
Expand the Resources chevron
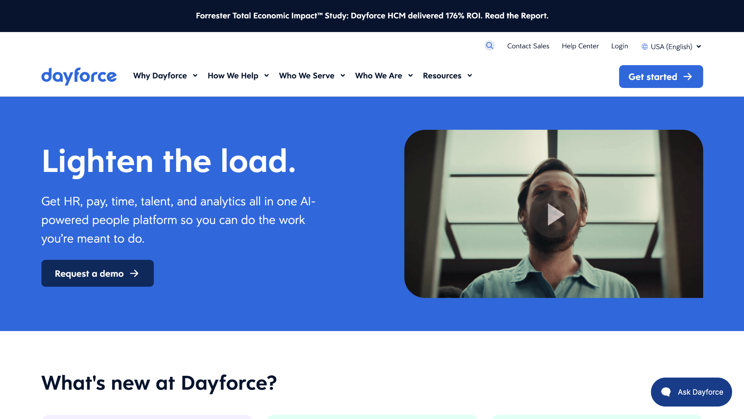coord(470,76)
